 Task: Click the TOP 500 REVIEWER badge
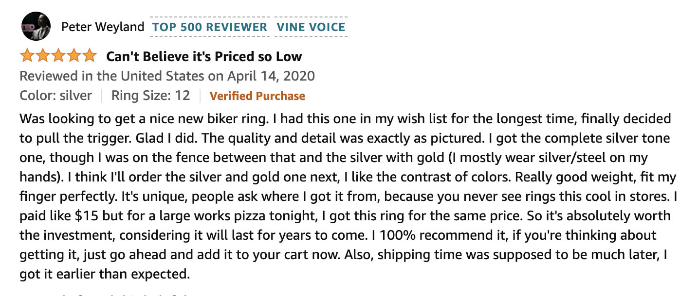point(210,27)
